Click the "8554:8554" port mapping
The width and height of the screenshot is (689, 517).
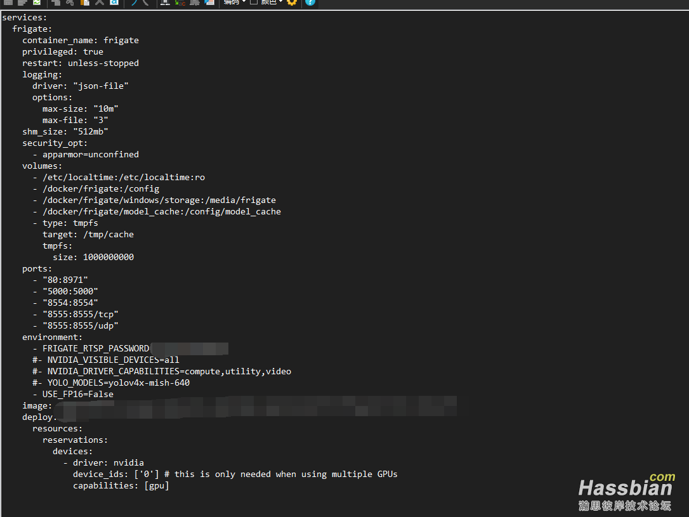[x=70, y=303]
